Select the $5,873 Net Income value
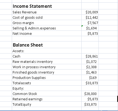 coord(90,33)
